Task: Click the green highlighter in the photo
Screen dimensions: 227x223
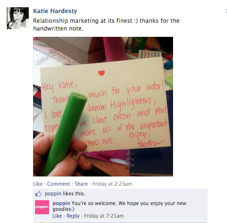Action: point(65,134)
